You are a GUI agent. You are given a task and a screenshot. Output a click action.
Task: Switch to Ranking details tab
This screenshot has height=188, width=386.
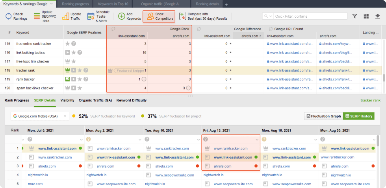pyautogui.click(x=207, y=4)
